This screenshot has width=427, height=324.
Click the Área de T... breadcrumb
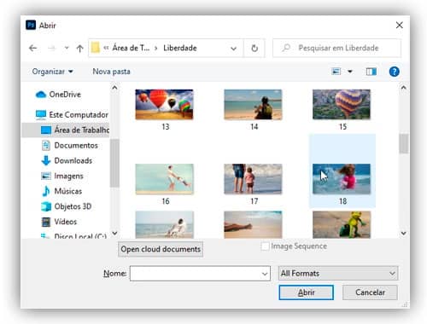click(131, 48)
